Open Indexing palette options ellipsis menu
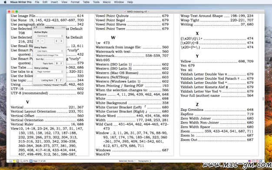The height and width of the screenshot is (170, 272). tap(63, 27)
